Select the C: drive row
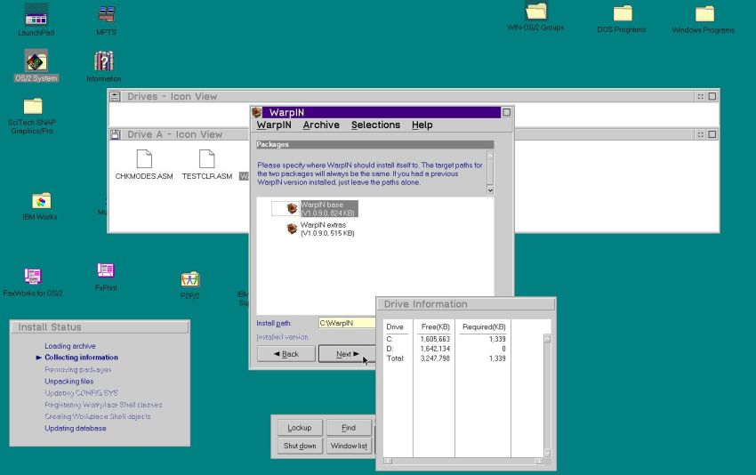This screenshot has width=756, height=475. tap(446, 339)
